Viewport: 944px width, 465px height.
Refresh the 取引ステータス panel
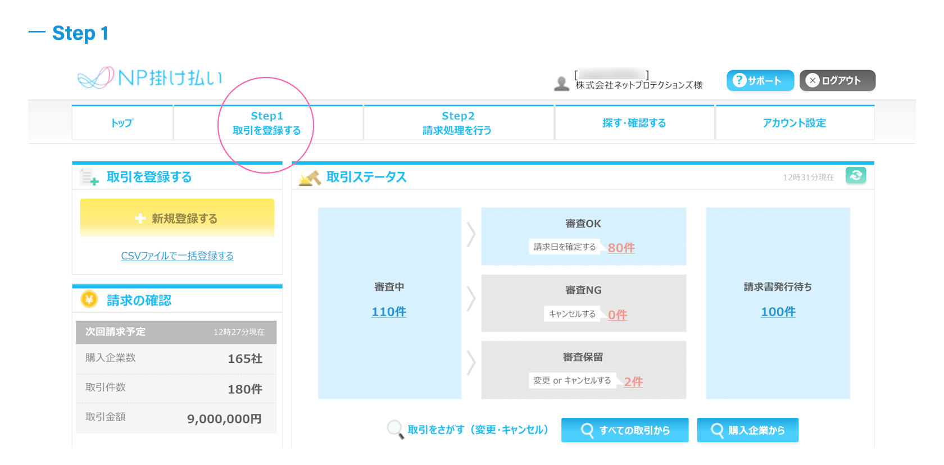(x=856, y=176)
